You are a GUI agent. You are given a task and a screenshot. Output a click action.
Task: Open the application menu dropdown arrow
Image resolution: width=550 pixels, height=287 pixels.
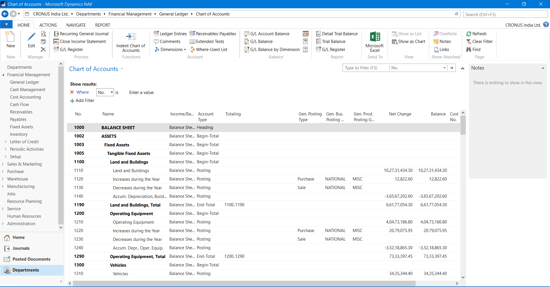(6, 25)
